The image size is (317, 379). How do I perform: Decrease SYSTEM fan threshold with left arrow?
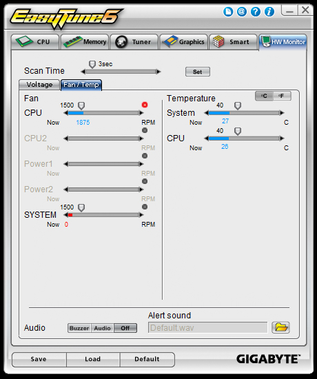pos(65,215)
